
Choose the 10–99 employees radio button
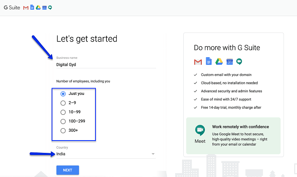(x=63, y=112)
